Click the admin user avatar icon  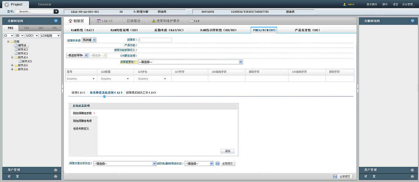tap(344, 4)
